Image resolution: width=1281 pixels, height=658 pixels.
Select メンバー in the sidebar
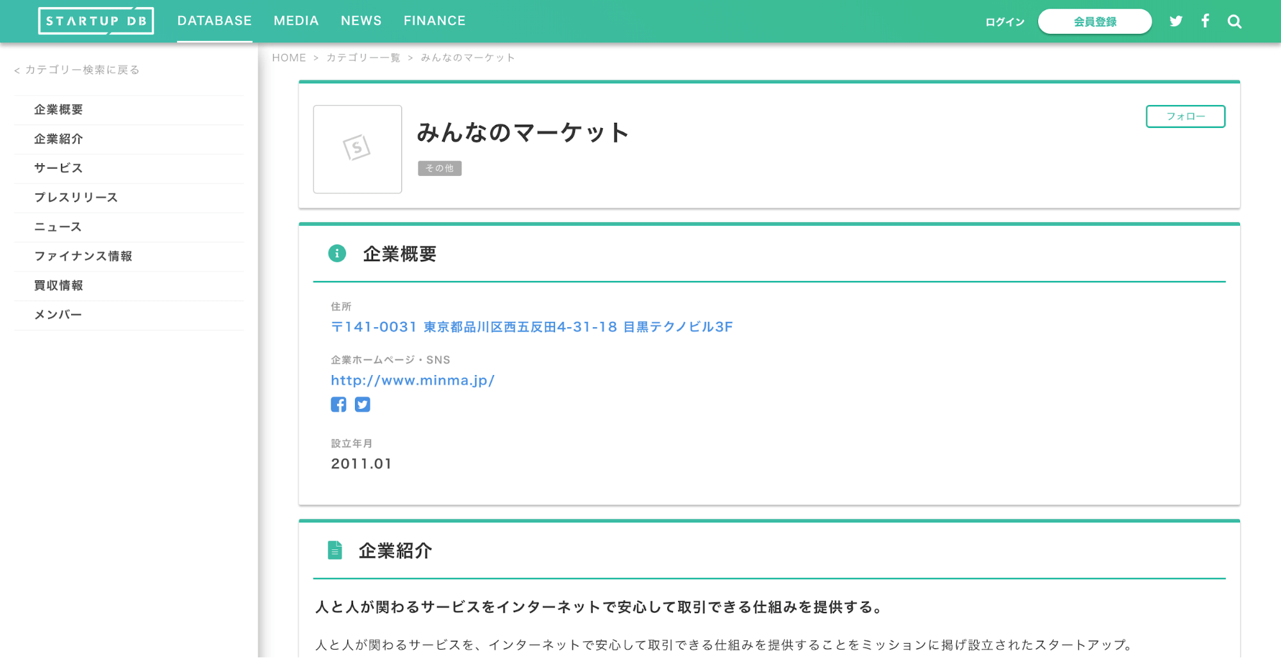pyautogui.click(x=129, y=315)
